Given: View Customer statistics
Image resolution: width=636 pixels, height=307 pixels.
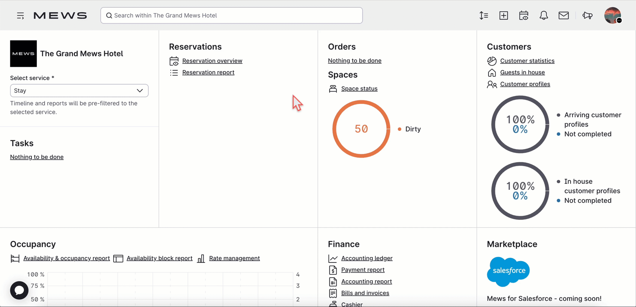Looking at the screenshot, I should point(527,61).
